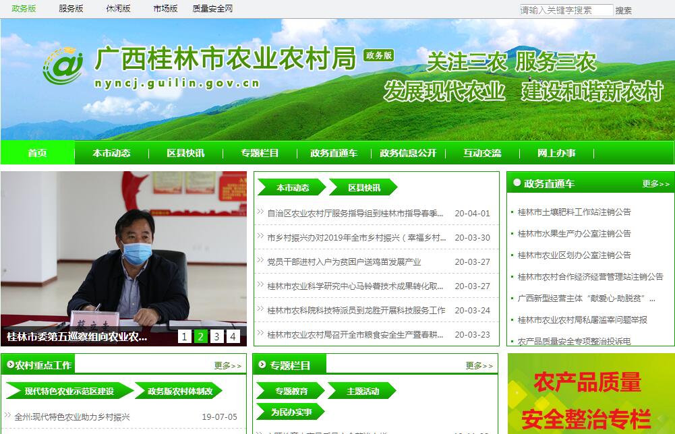Show slide 1 of the carousel
The width and height of the screenshot is (675, 434).
click(184, 336)
